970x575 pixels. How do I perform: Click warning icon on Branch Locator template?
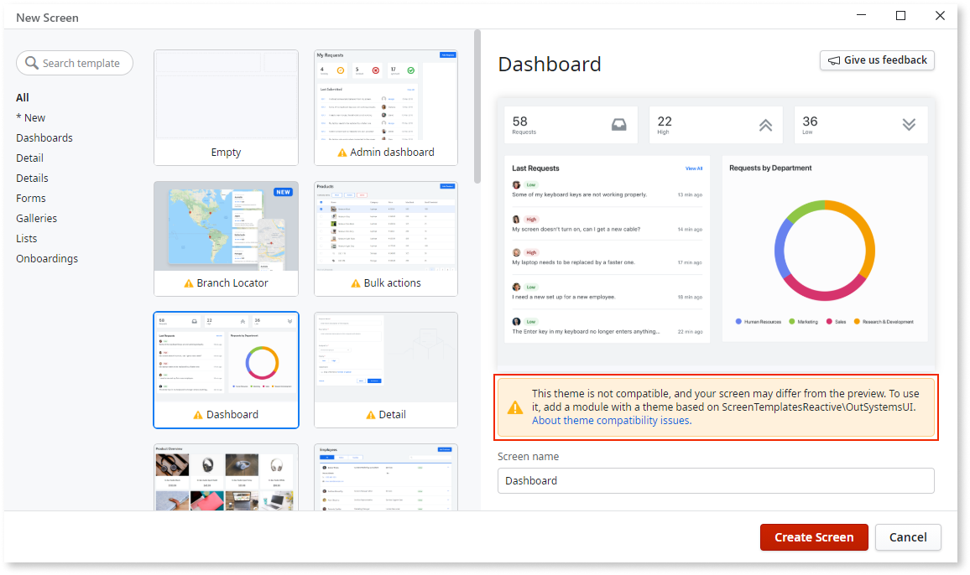(188, 283)
